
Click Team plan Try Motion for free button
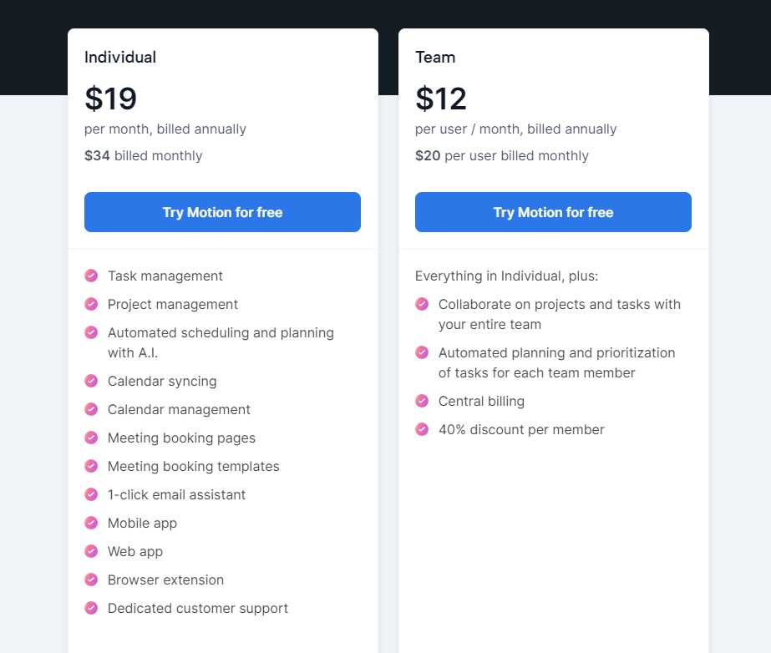tap(553, 212)
